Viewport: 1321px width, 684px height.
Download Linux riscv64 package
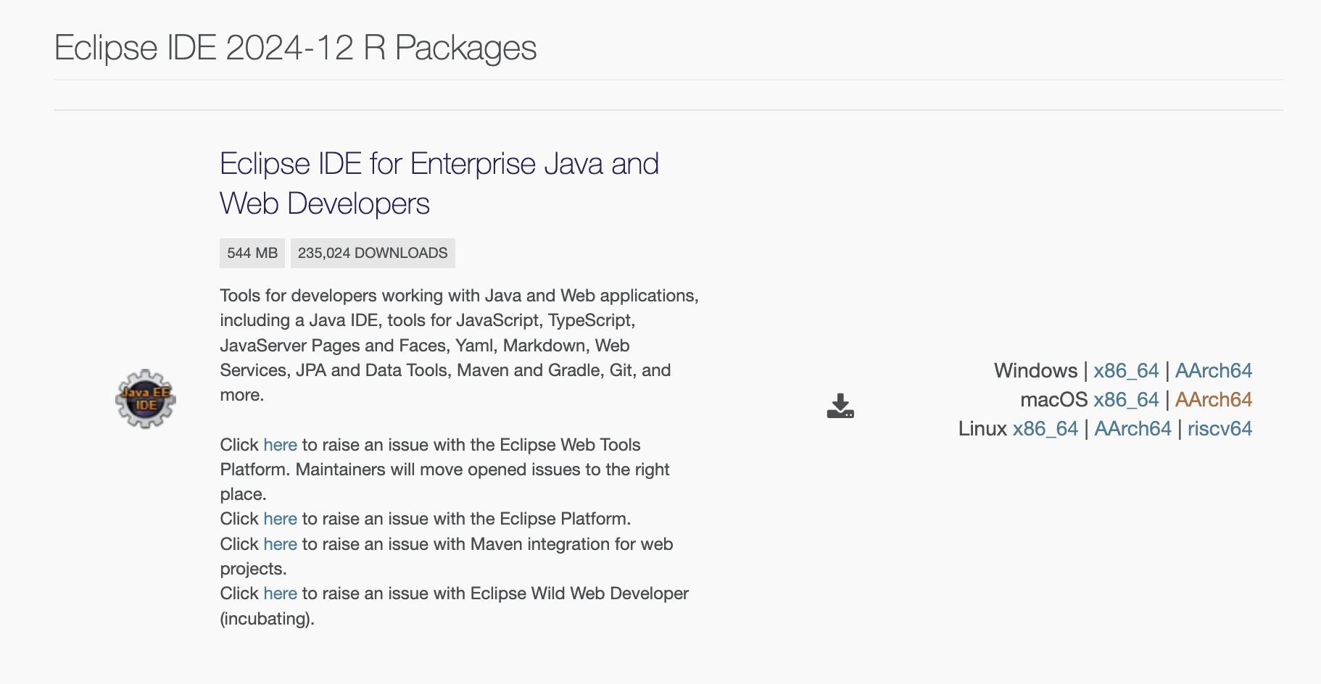pos(1219,428)
